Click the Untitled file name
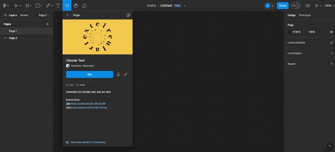Screen dimensions: 335x152 (166, 6)
